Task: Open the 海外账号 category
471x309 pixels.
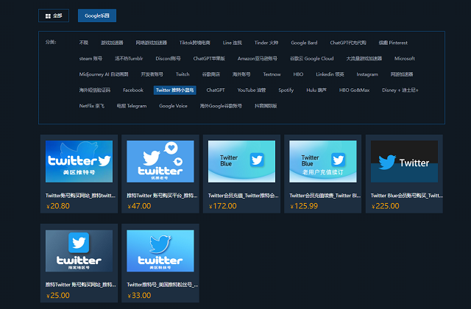Action: click(241, 74)
